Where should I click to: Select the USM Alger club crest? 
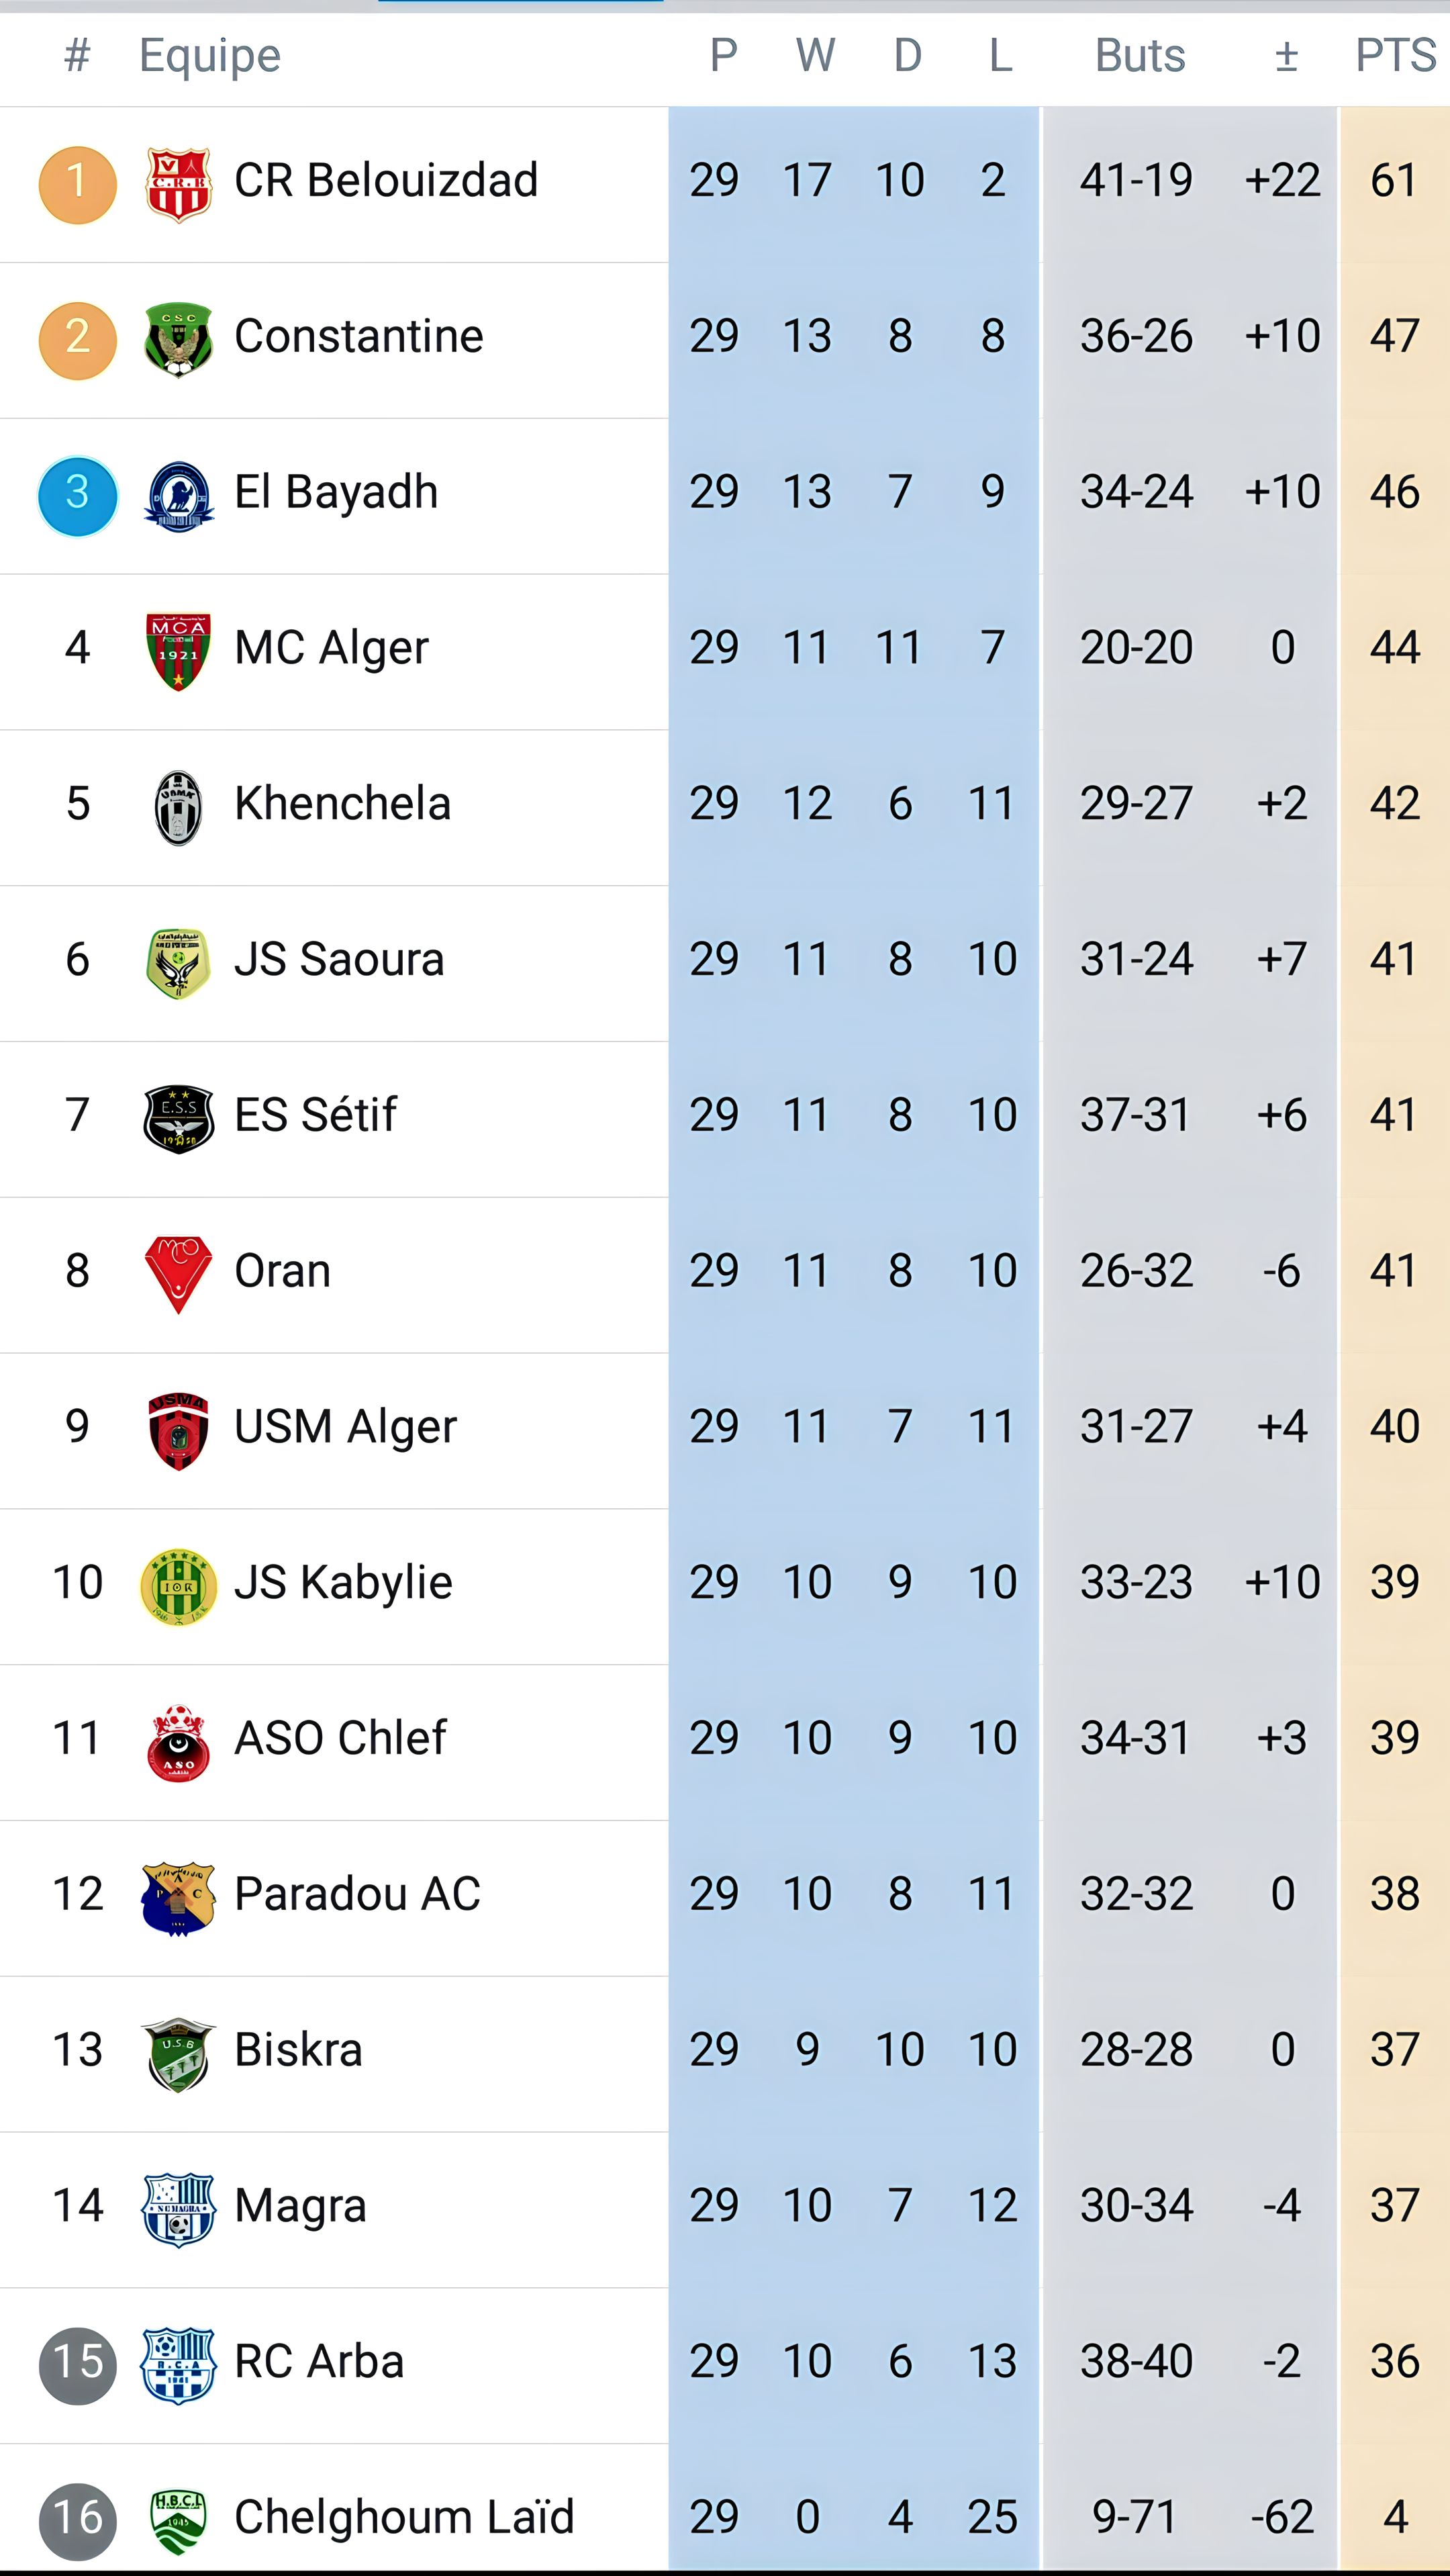pyautogui.click(x=178, y=1430)
